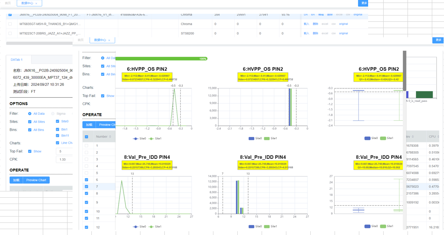Click sort arrows beside Number column header
This screenshot has width=444, height=235.
(110, 137)
